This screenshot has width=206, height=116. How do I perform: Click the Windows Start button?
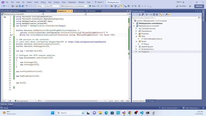pos(52,113)
